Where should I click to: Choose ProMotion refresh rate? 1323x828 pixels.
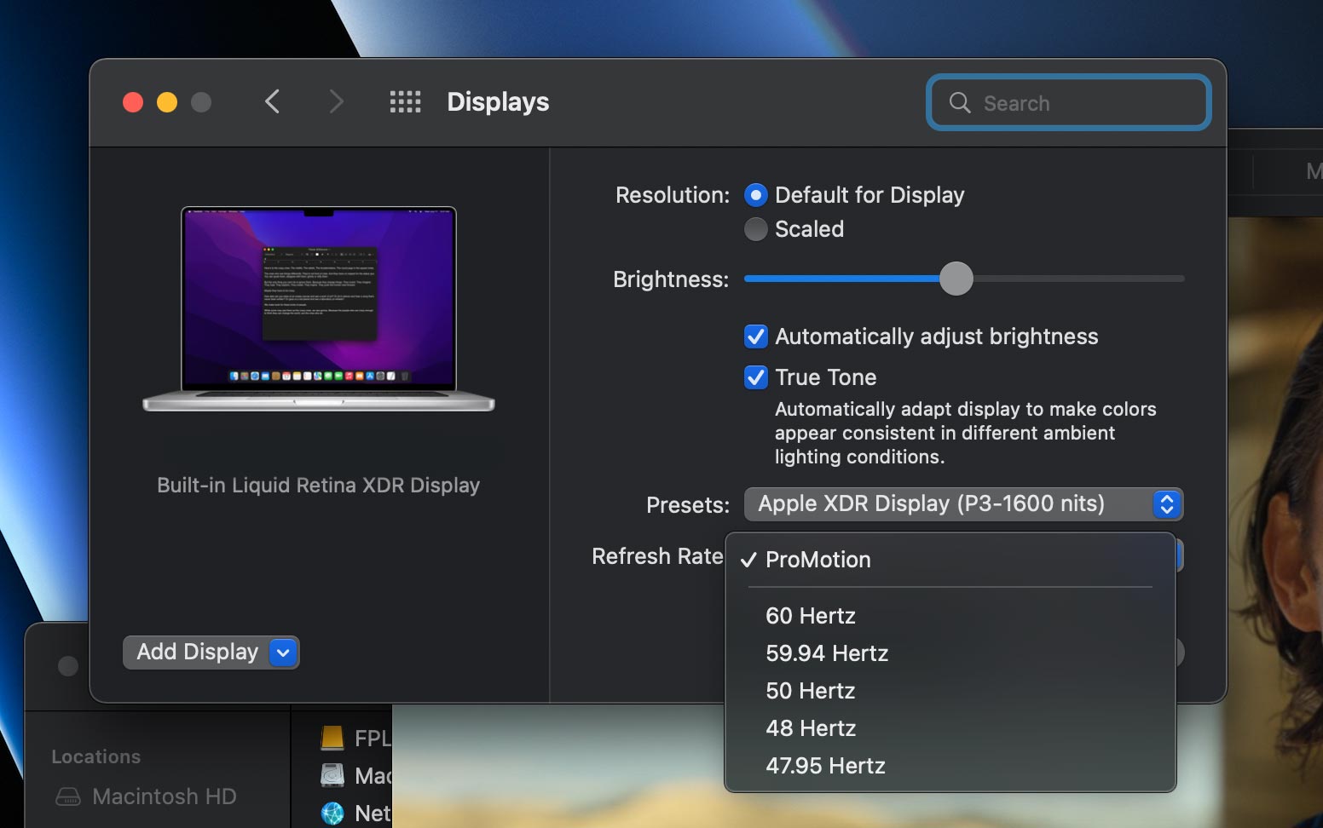pos(950,560)
